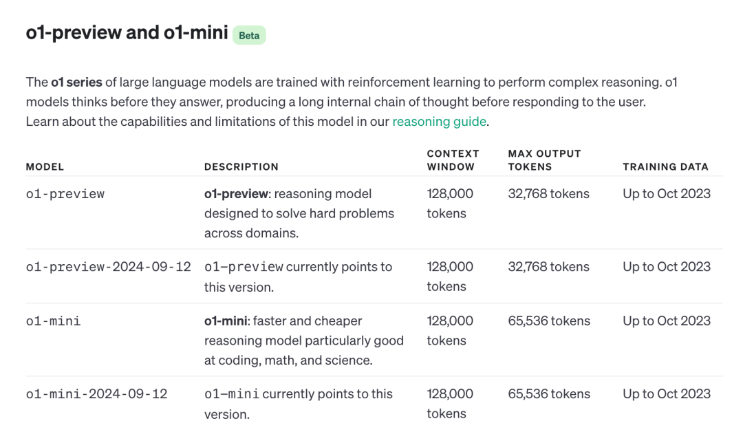This screenshot has width=743, height=443.
Task: Click the CONTEXT WINDOW column header
Action: click(453, 160)
